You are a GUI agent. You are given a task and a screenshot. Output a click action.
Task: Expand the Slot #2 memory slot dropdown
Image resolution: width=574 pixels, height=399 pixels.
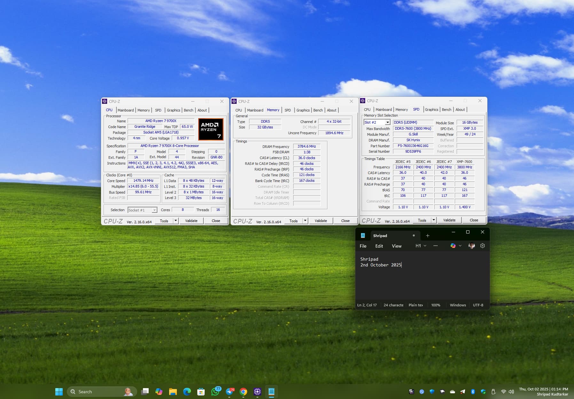(387, 122)
